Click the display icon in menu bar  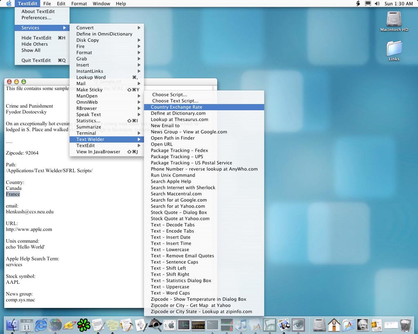click(x=368, y=3)
